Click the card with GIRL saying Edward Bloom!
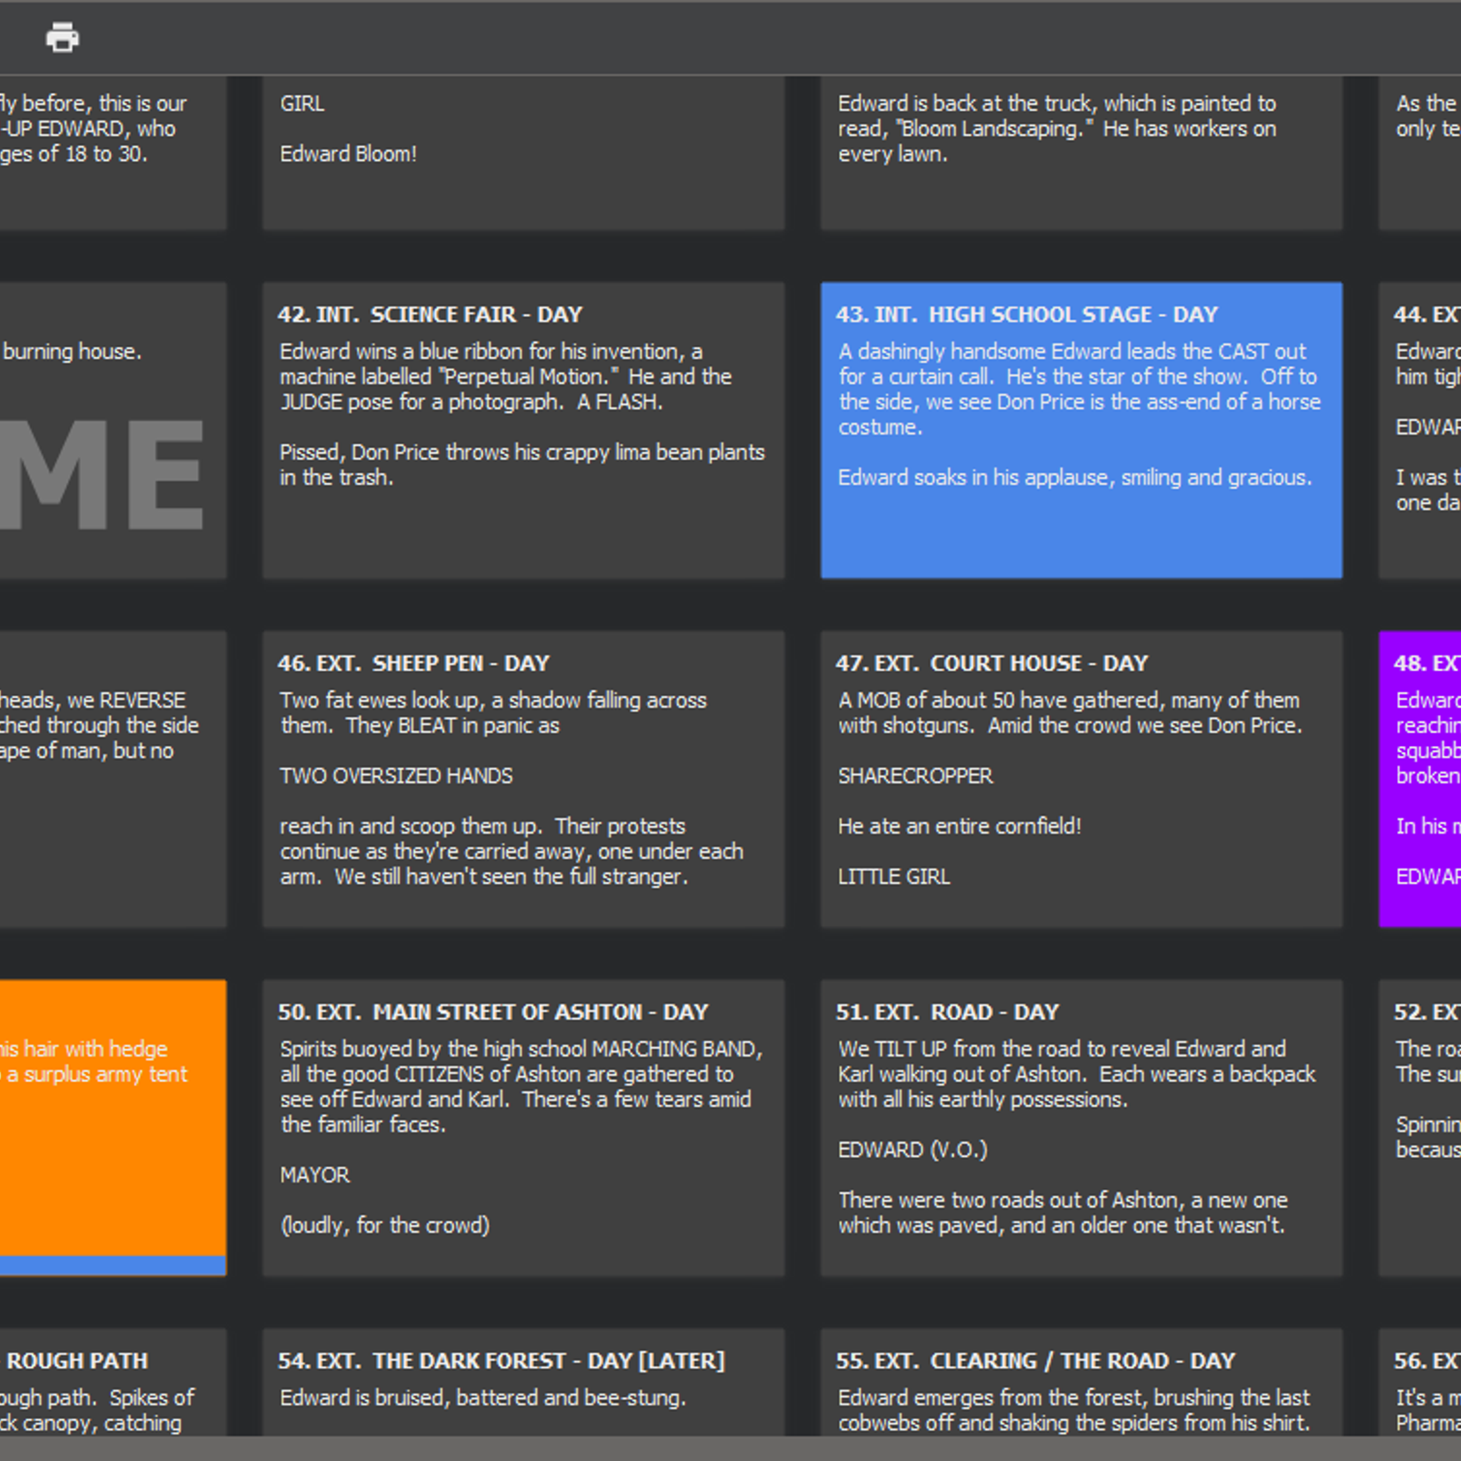 click(523, 152)
